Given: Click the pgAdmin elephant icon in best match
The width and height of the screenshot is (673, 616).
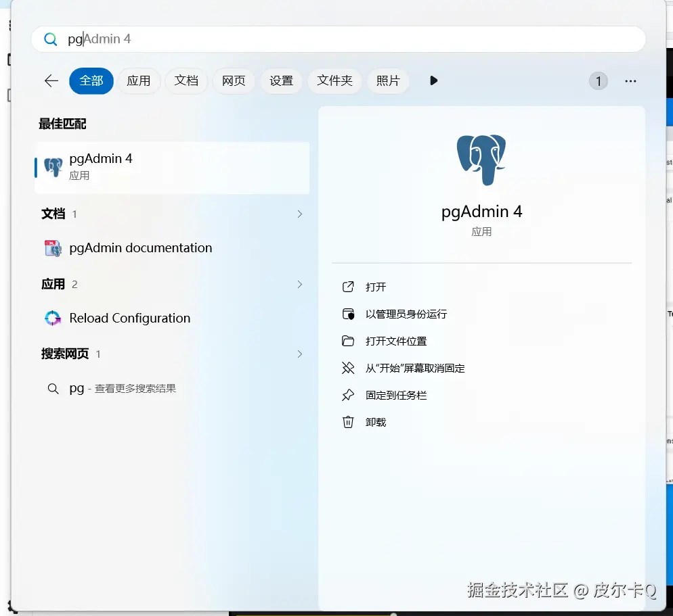Looking at the screenshot, I should (53, 167).
